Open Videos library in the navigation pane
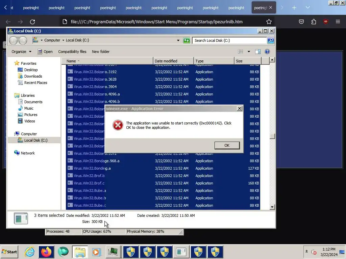This screenshot has width=346, height=259. point(30,121)
